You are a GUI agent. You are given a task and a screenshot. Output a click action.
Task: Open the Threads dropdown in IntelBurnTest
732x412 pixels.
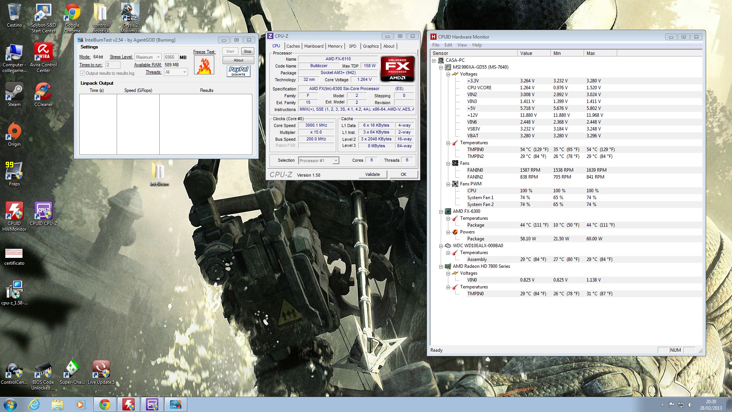[176, 72]
